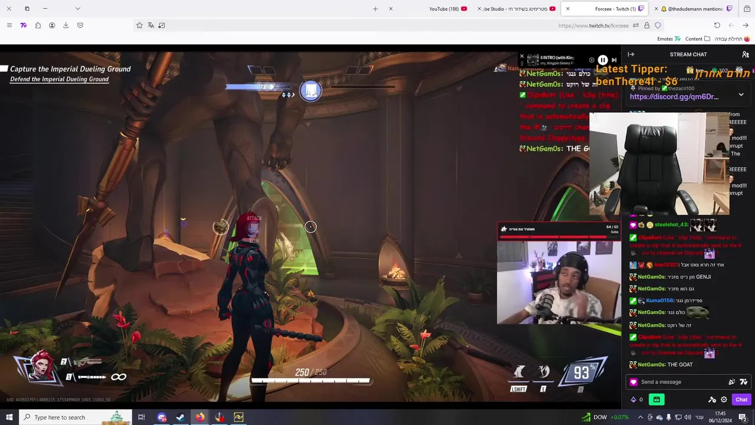Skip to next track in media popup
Image resolution: width=755 pixels, height=425 pixels.
click(614, 60)
